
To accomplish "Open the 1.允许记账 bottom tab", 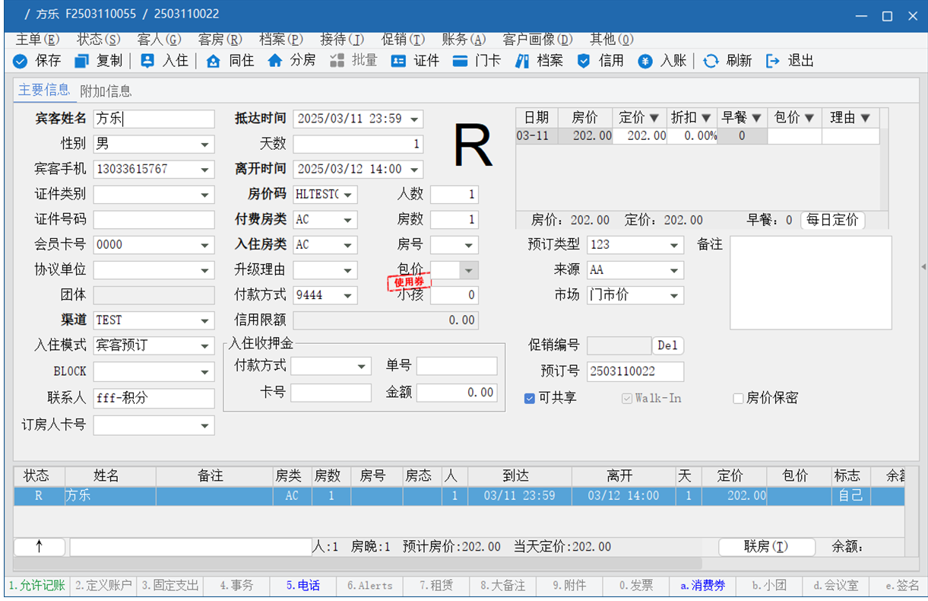I will tap(37, 586).
